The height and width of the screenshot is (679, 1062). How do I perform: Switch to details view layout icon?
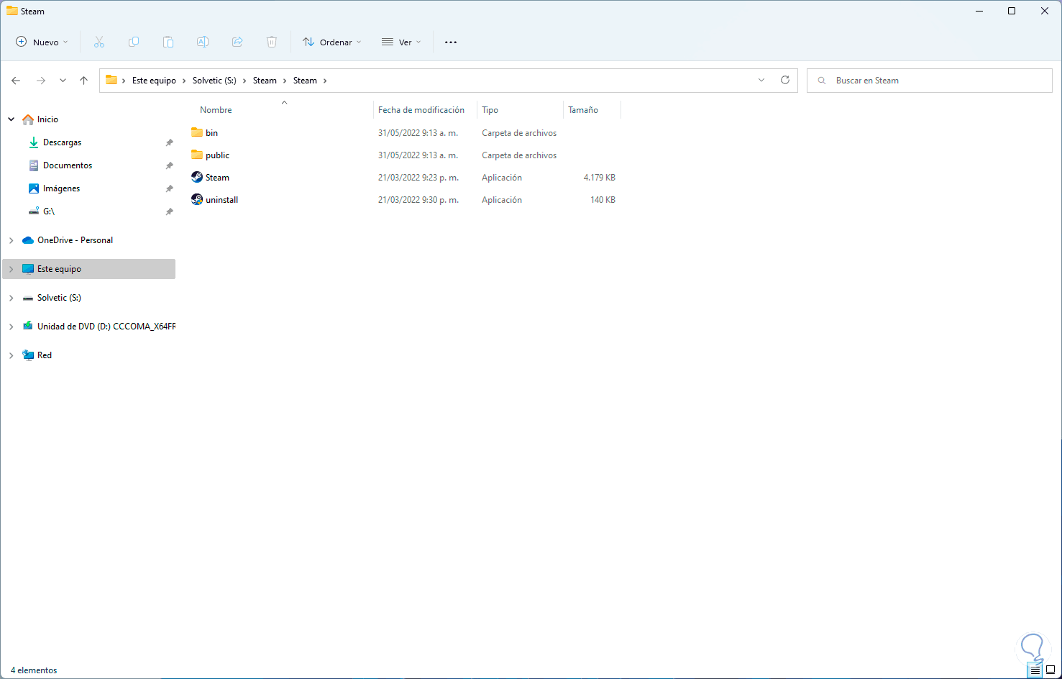(1035, 670)
